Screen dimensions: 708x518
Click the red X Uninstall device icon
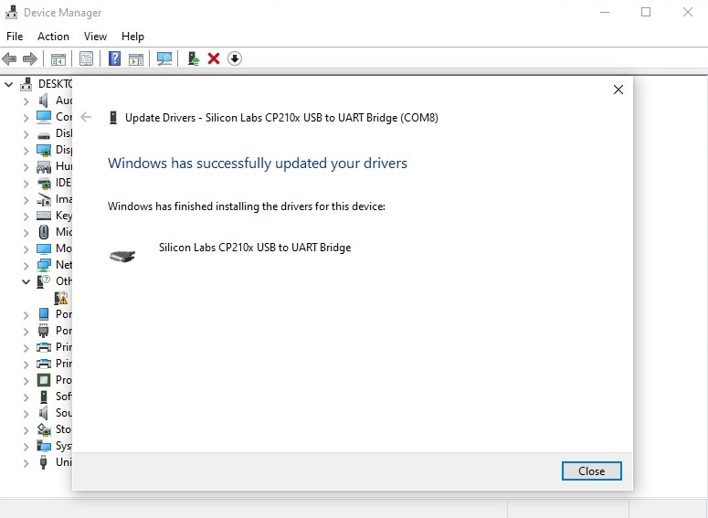click(214, 58)
